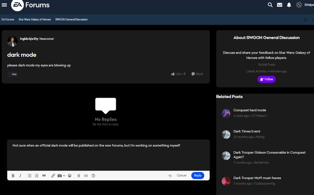Click the Latest Activity: 4 minutes ago text
Screen dimensions: 314x195
pos(266,71)
